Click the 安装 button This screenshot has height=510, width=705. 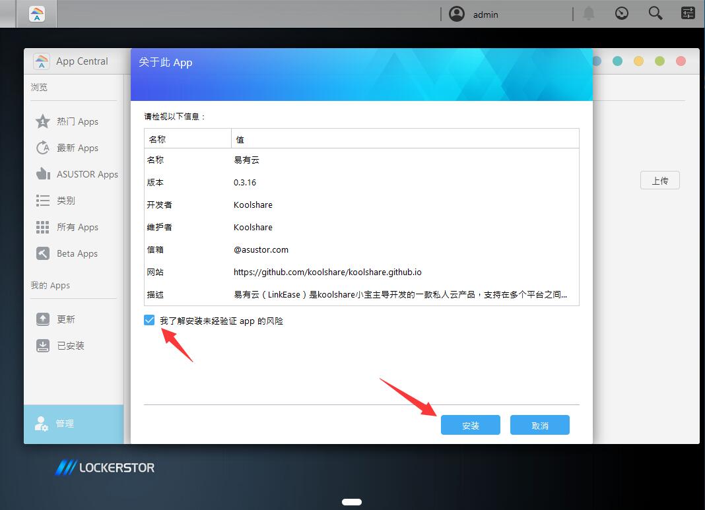470,425
